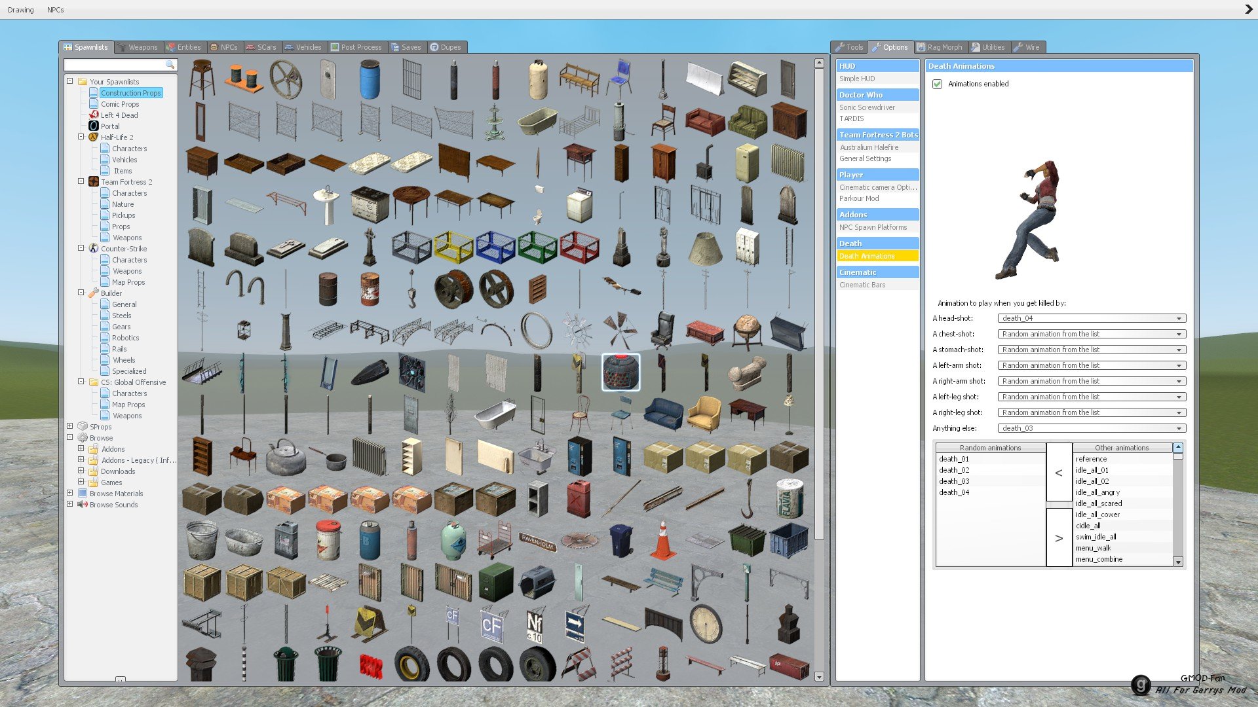Switch to the Weapons tab
The image size is (1258, 707).
point(138,47)
